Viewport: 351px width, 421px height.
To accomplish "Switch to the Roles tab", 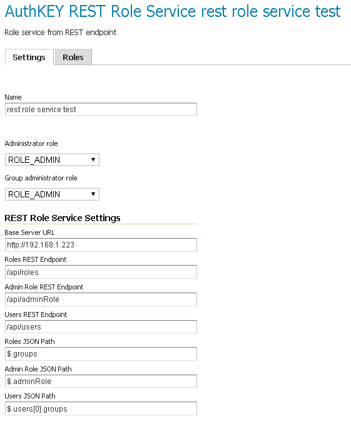I will point(73,57).
